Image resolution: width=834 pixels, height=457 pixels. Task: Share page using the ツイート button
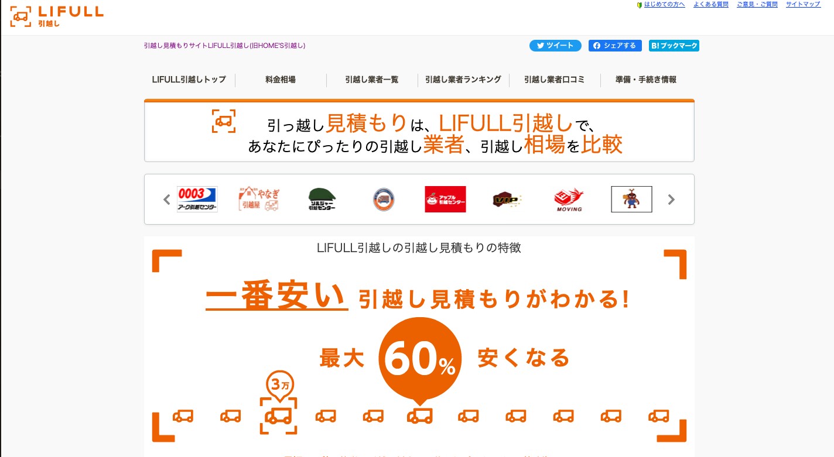pos(555,46)
